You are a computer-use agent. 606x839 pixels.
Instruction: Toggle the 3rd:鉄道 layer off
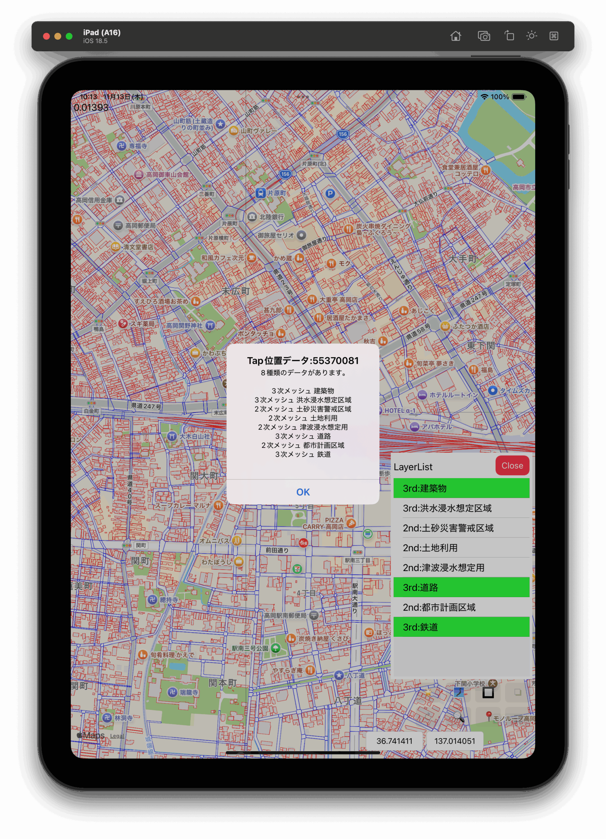(461, 627)
